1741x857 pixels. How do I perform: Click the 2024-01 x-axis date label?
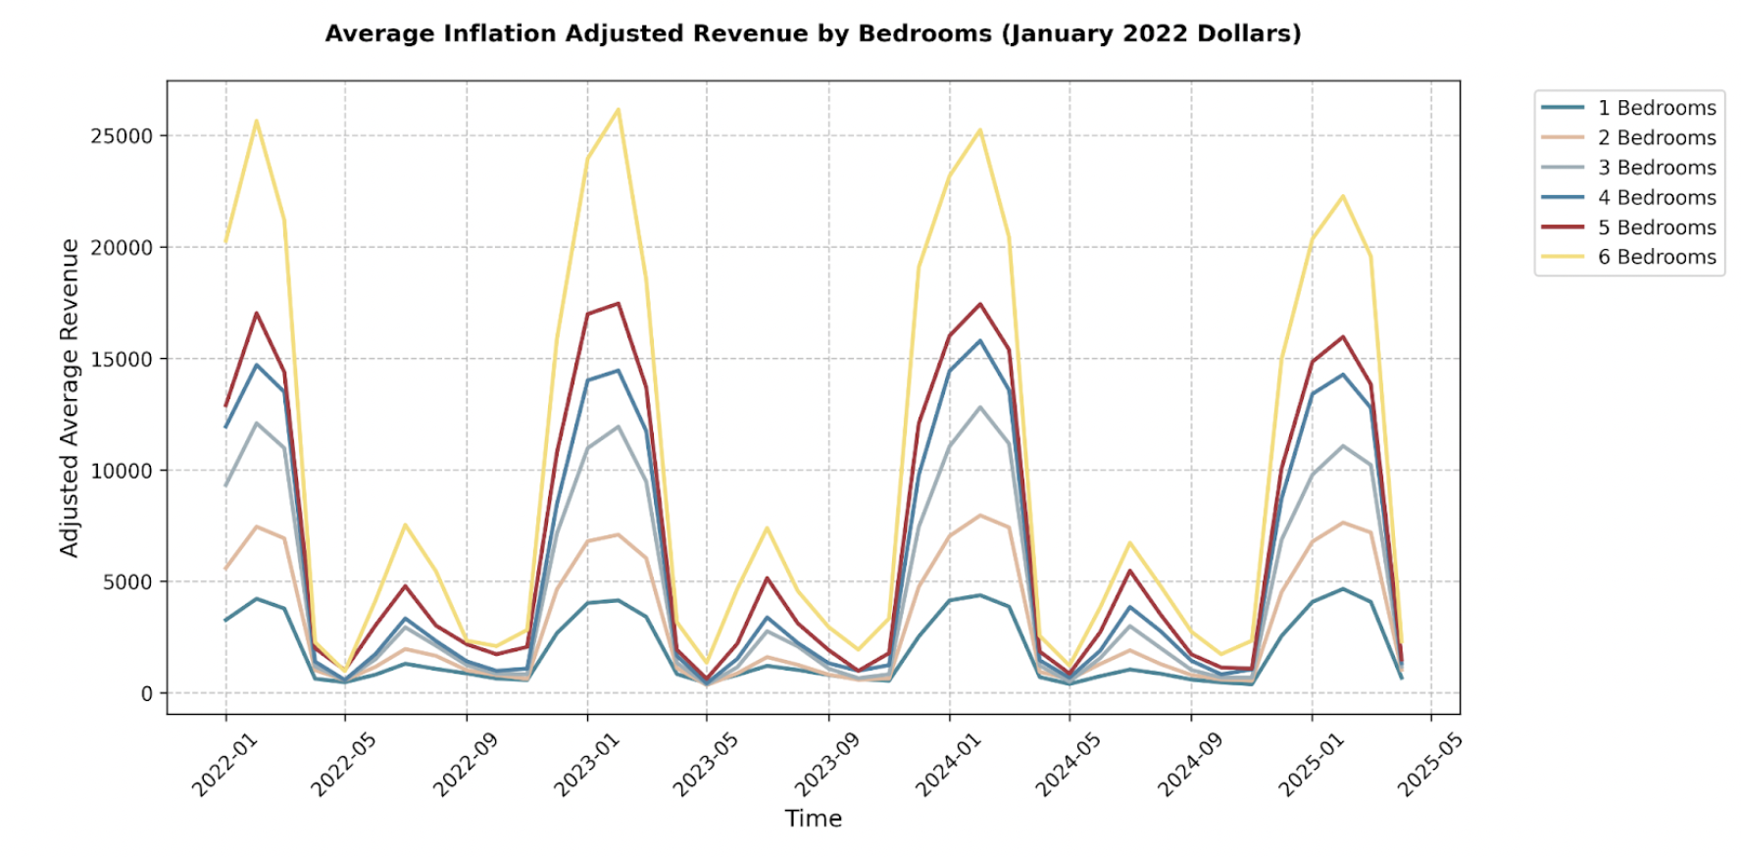[948, 765]
